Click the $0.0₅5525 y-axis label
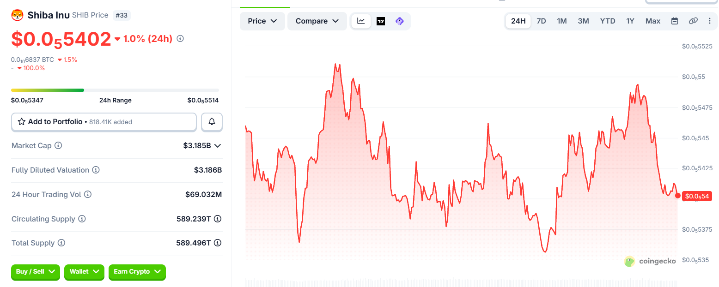The image size is (719, 287). click(x=697, y=46)
